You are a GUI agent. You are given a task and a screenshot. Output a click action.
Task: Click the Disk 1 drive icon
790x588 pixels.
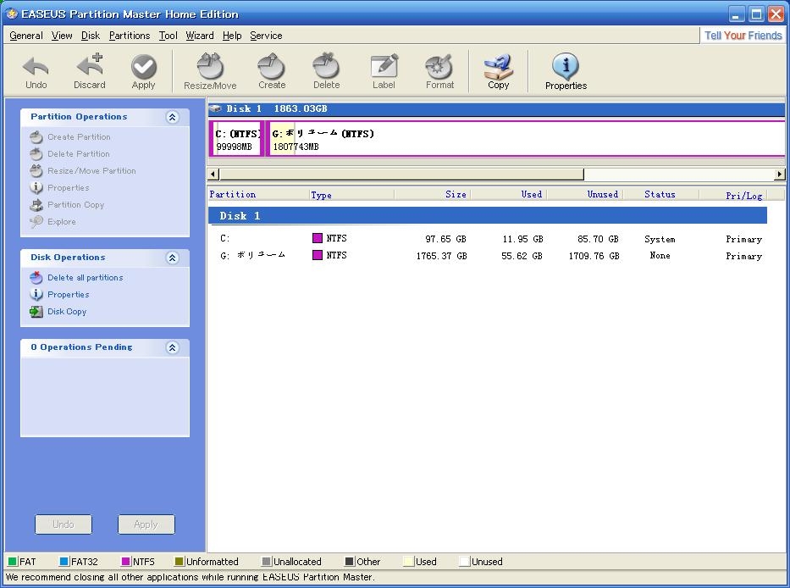(216, 108)
